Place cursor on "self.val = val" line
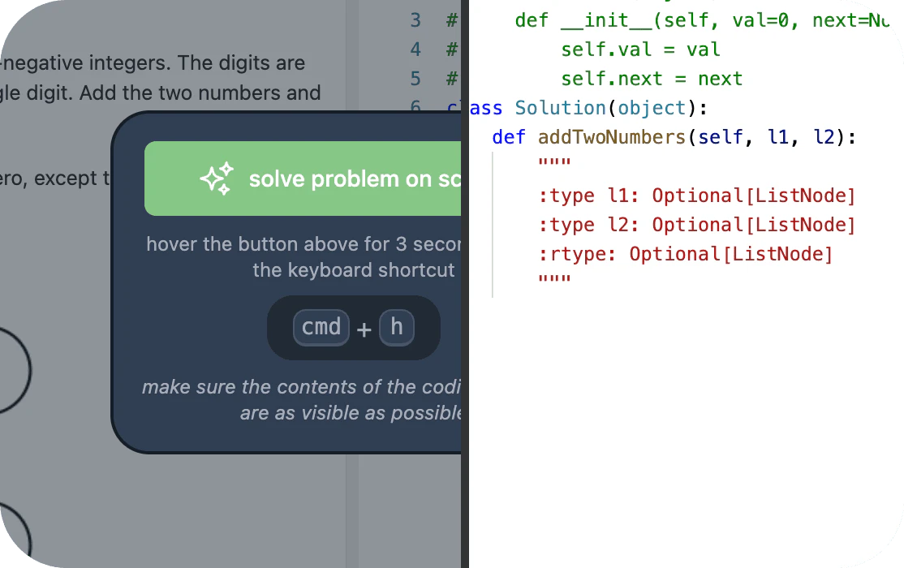 coord(640,49)
